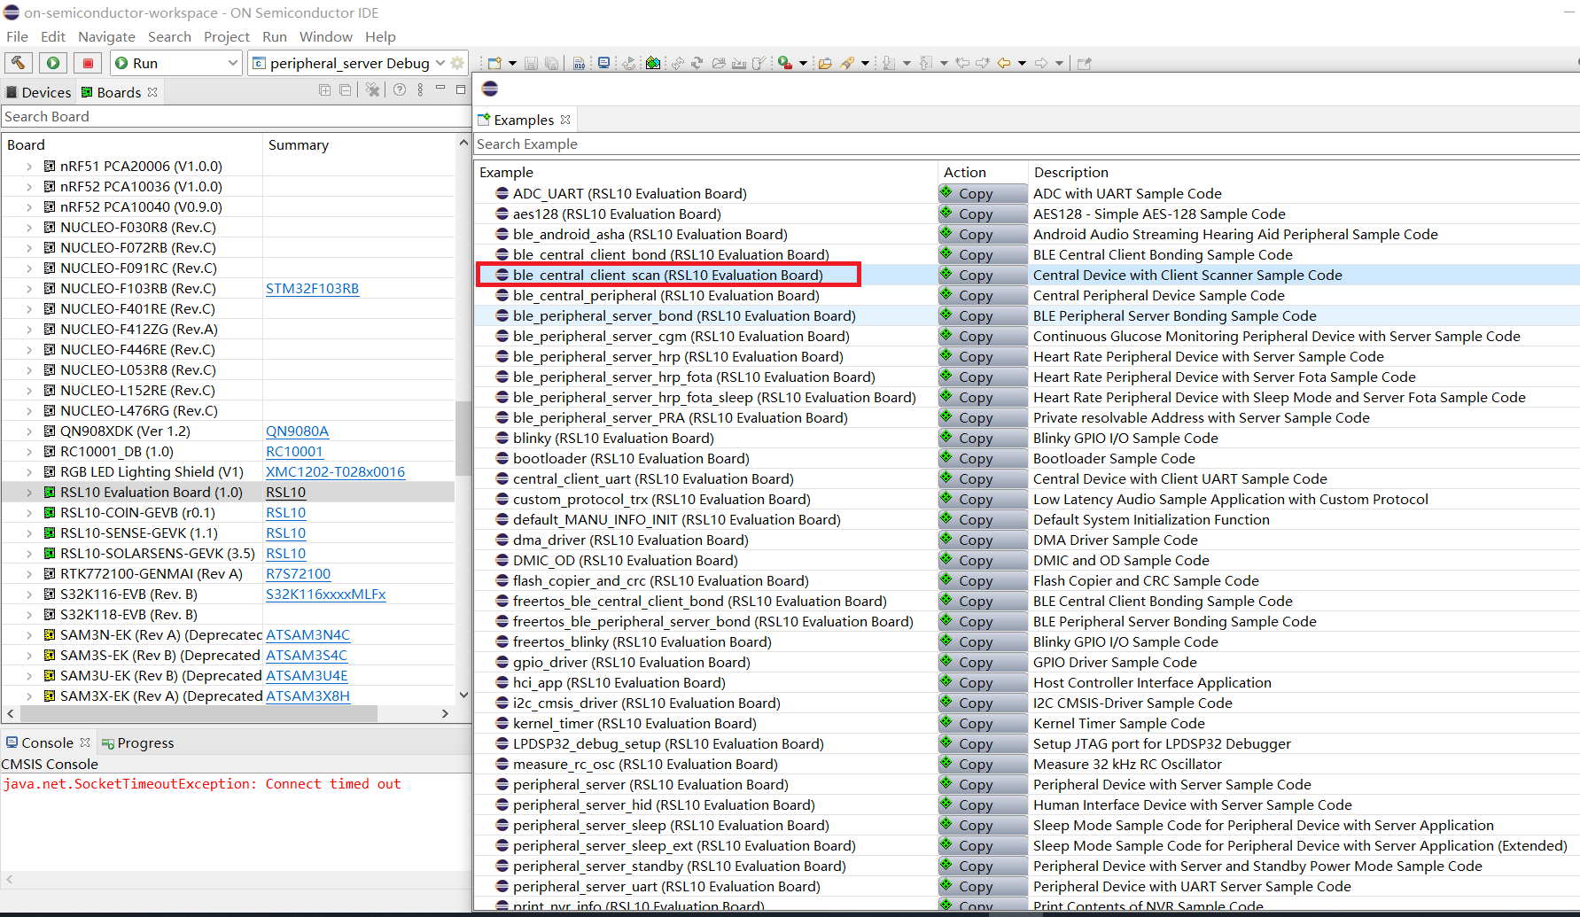Click the run-with-toolbox external tools icon
Image resolution: width=1580 pixels, height=917 pixels.
click(785, 63)
